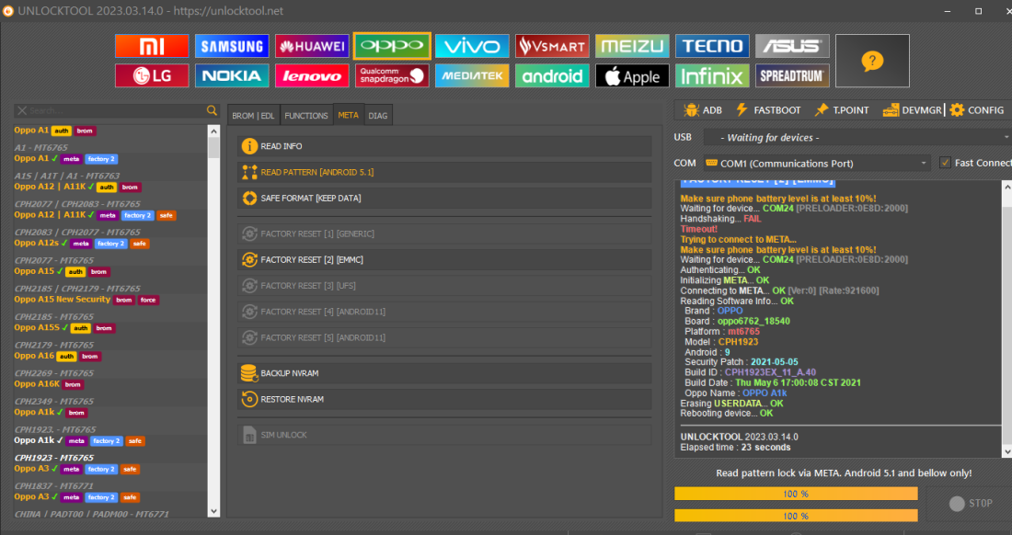Click SAFE FORMAT [KEEP DATA]
Viewport: 1012px width, 535px height.
(x=444, y=198)
